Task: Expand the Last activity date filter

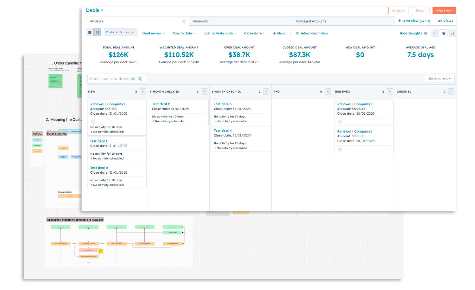Action: 220,33
